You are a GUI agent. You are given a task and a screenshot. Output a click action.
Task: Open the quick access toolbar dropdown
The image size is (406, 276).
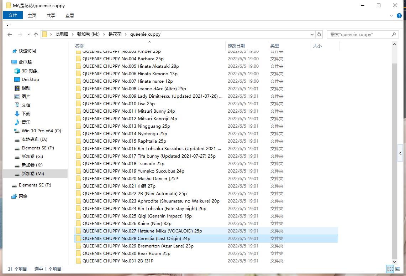7,25
